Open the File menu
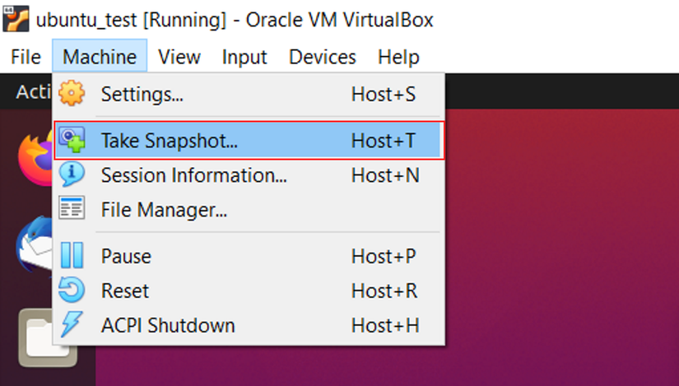 point(26,57)
